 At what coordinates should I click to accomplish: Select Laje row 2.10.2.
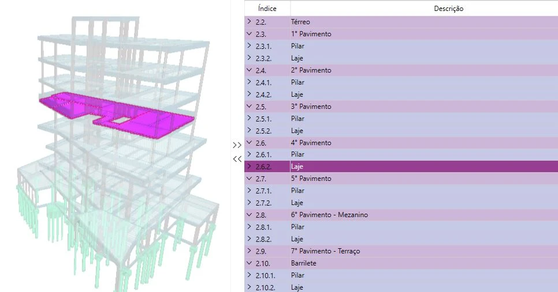pyautogui.click(x=297, y=287)
